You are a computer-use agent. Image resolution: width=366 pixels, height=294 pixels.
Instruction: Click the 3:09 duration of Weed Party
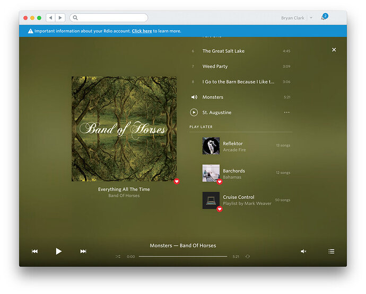(x=286, y=66)
